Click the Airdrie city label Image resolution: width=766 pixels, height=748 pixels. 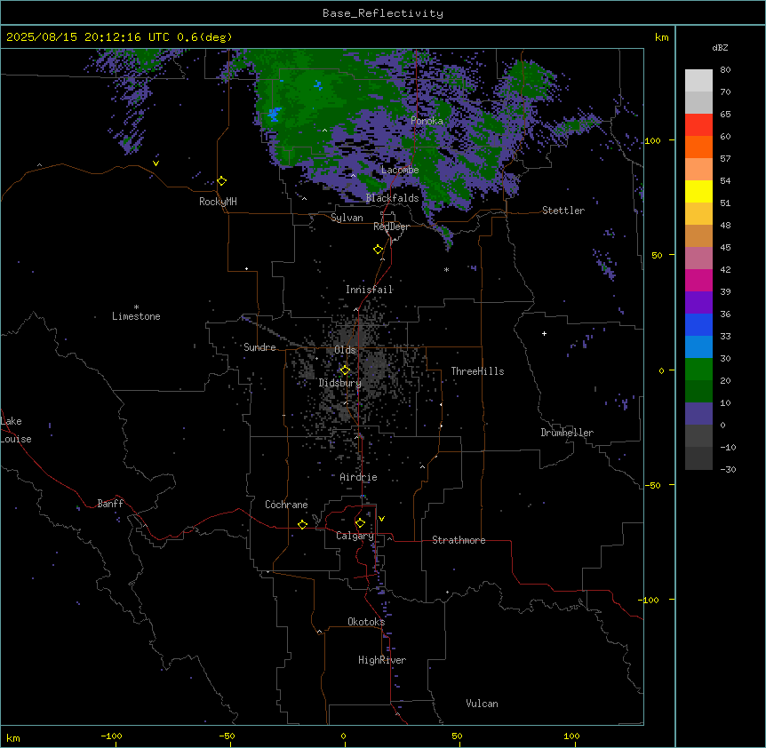[x=359, y=477]
